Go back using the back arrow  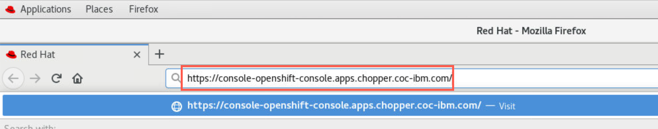13,78
